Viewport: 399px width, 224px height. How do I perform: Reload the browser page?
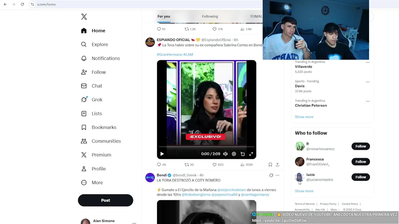[22, 4]
